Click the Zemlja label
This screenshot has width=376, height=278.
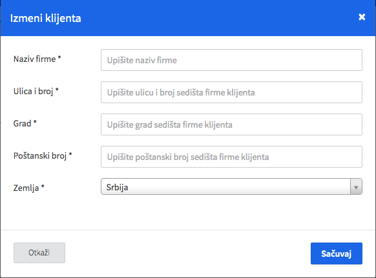point(26,188)
